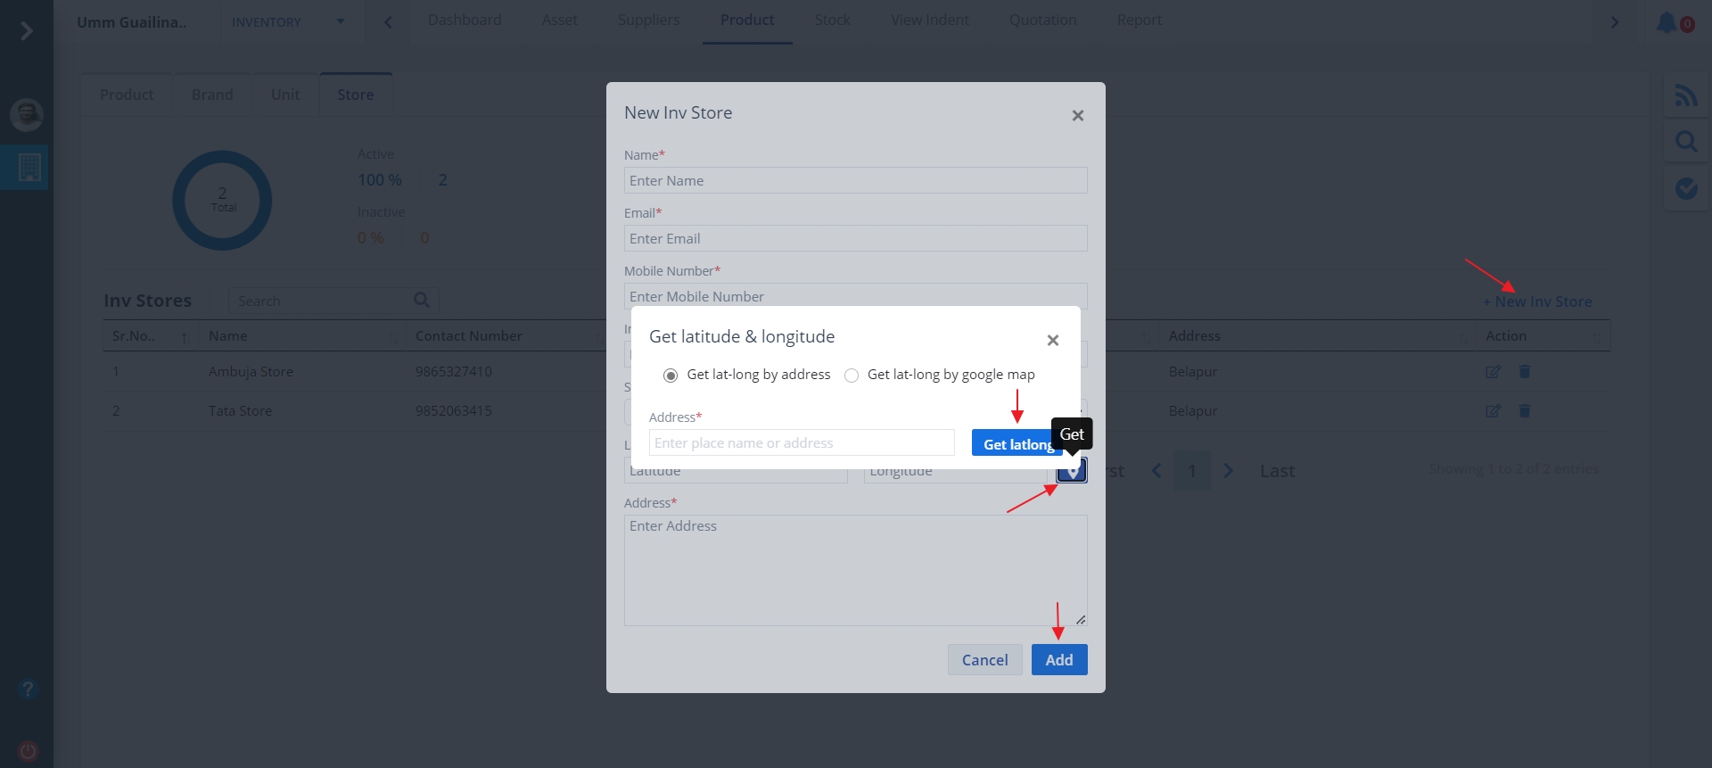Click the Add button in the store dialog

click(x=1059, y=660)
